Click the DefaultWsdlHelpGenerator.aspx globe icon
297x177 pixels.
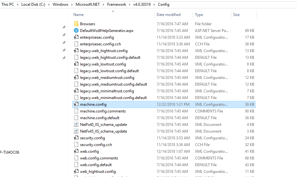coord(76,30)
